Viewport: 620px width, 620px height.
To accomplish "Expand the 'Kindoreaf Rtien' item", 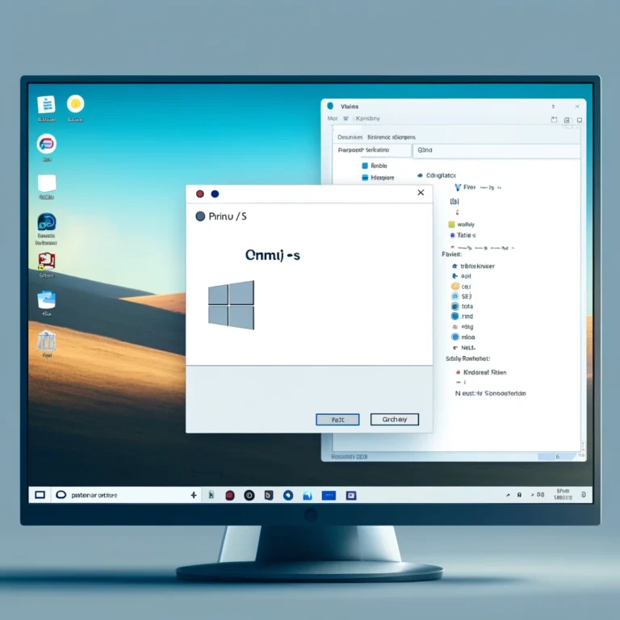I will pos(458,373).
